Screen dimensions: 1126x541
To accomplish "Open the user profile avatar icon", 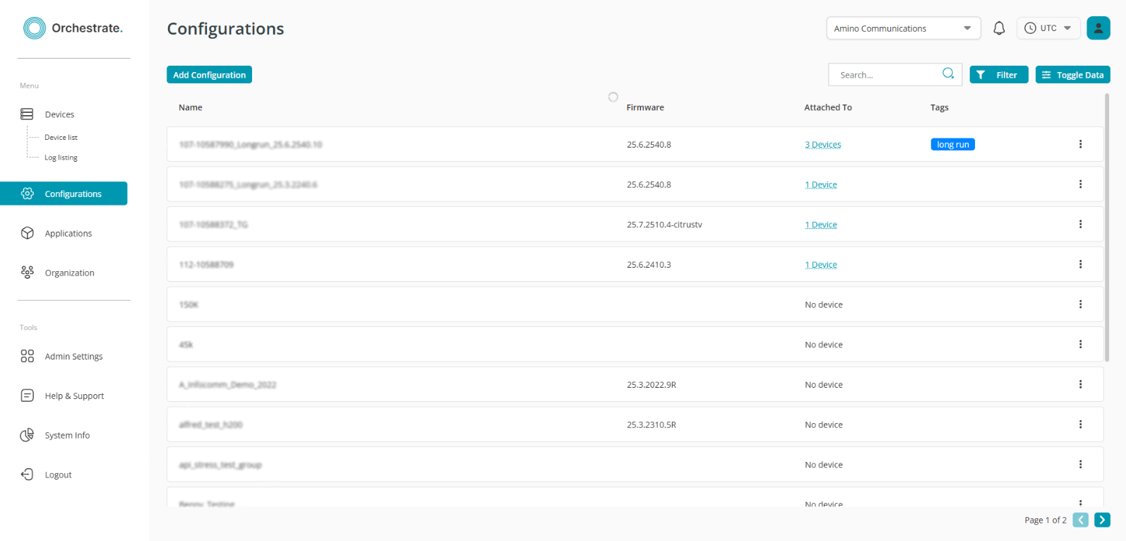I will 1098,28.
